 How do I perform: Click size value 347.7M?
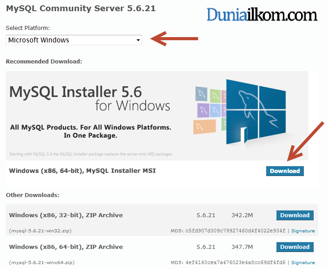click(242, 247)
